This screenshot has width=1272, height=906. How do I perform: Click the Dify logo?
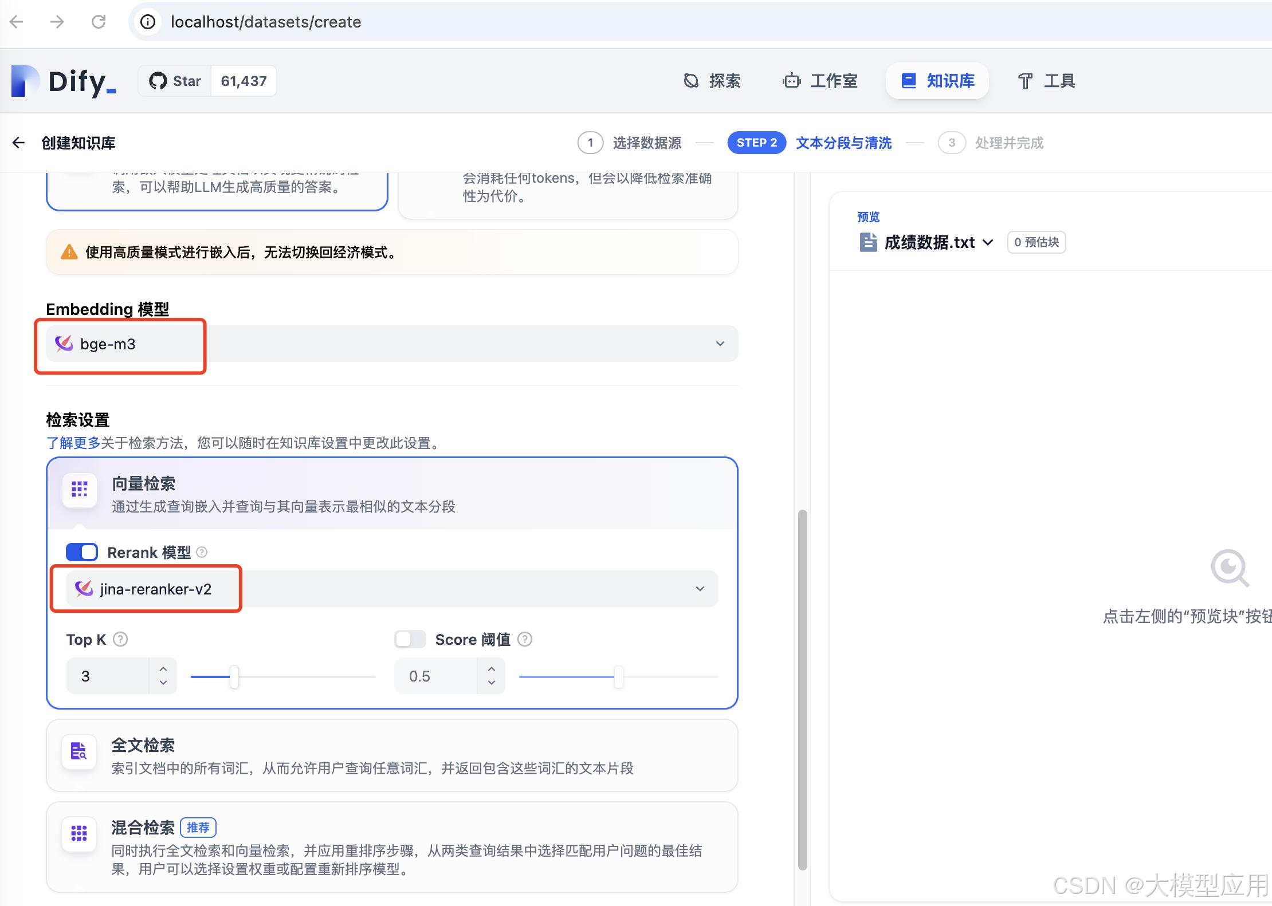[62, 81]
